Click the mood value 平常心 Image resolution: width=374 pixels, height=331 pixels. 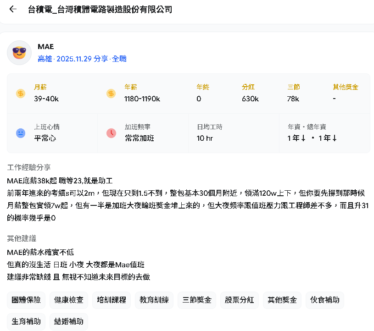(45, 138)
